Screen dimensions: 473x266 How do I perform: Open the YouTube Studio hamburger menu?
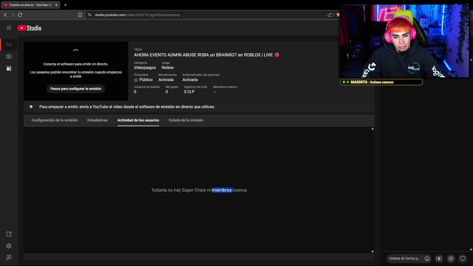coord(9,28)
